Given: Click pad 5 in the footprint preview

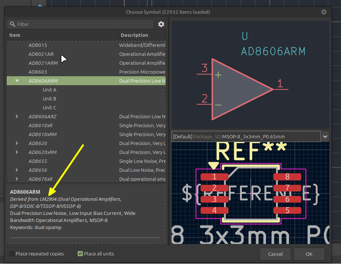Looking at the screenshot, I should 287,210.
